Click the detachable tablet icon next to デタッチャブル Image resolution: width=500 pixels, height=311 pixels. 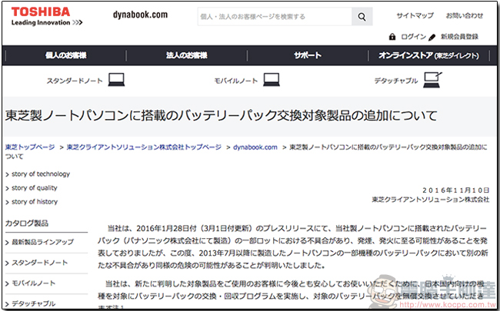click(433, 80)
